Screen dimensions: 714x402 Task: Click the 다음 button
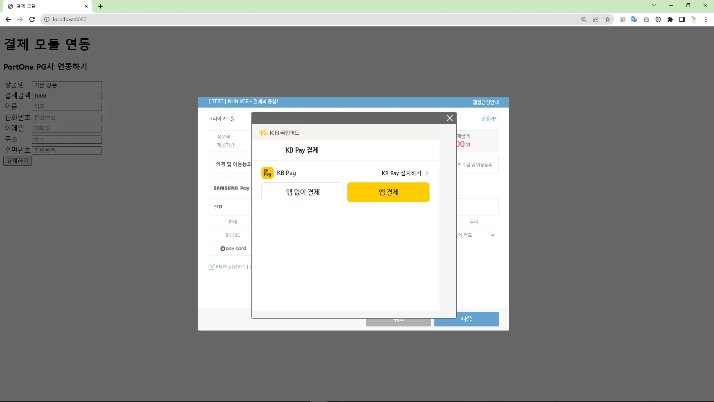coord(466,319)
